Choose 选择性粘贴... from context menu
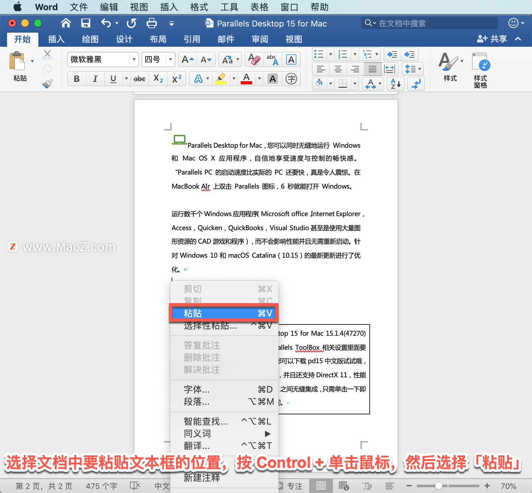This screenshot has height=493, width=532. pyautogui.click(x=224, y=325)
